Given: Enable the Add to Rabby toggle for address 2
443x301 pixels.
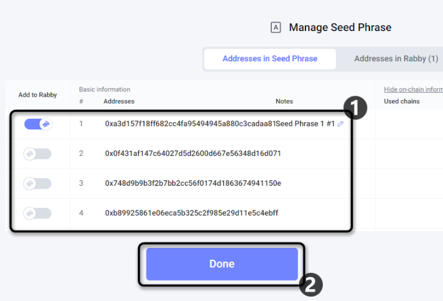Looking at the screenshot, I should click(x=38, y=154).
